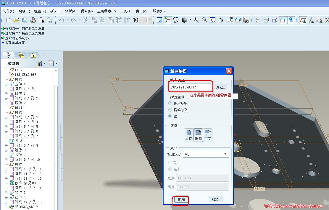Open the 视图(V) menu

coord(40,11)
